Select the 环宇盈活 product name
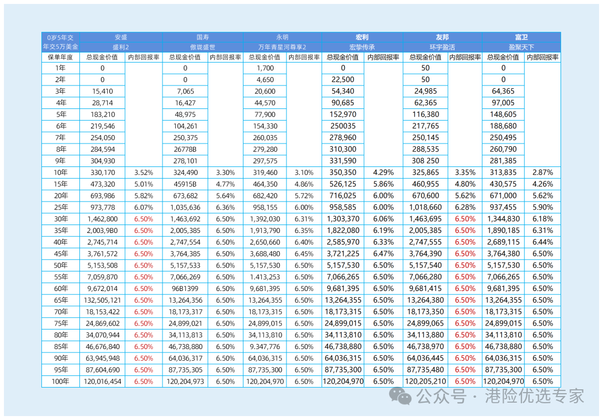This screenshot has width=603, height=420. pos(442,47)
